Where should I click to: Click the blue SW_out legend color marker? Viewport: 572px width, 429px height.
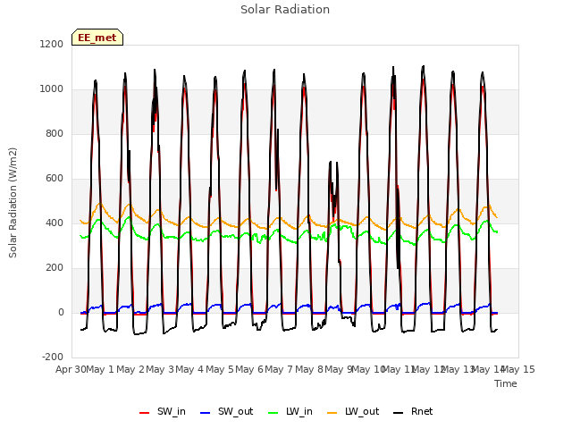click(206, 413)
